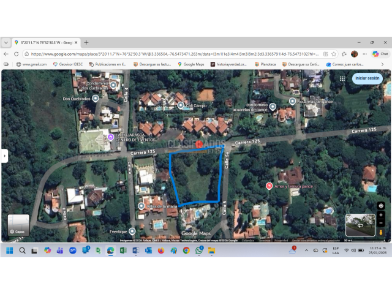Open the www.gmail.com bookmark link
The image size is (392, 294).
tap(32, 64)
